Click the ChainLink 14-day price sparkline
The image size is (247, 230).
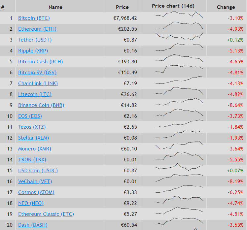click(179, 80)
